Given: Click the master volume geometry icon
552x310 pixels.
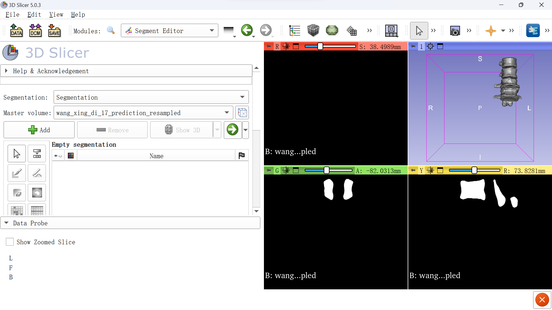Looking at the screenshot, I should coord(242,113).
